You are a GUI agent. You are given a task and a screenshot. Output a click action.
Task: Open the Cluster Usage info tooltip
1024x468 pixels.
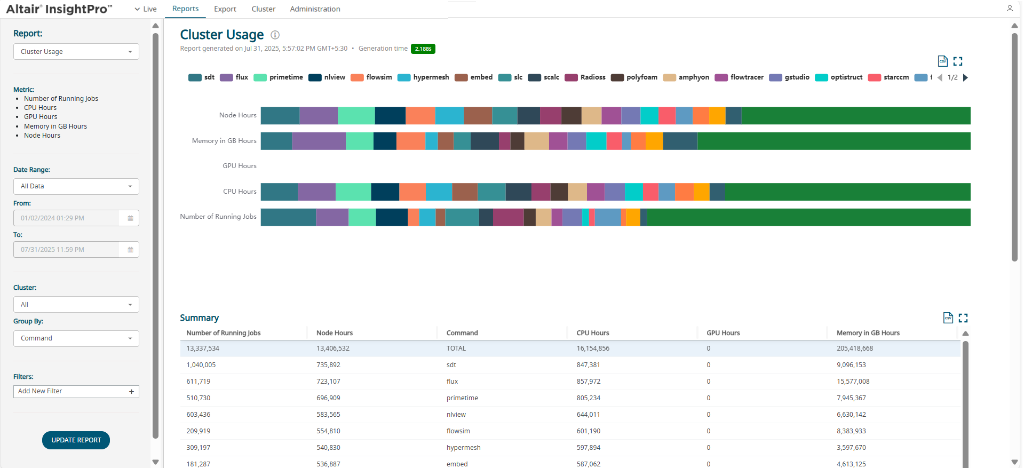[275, 35]
